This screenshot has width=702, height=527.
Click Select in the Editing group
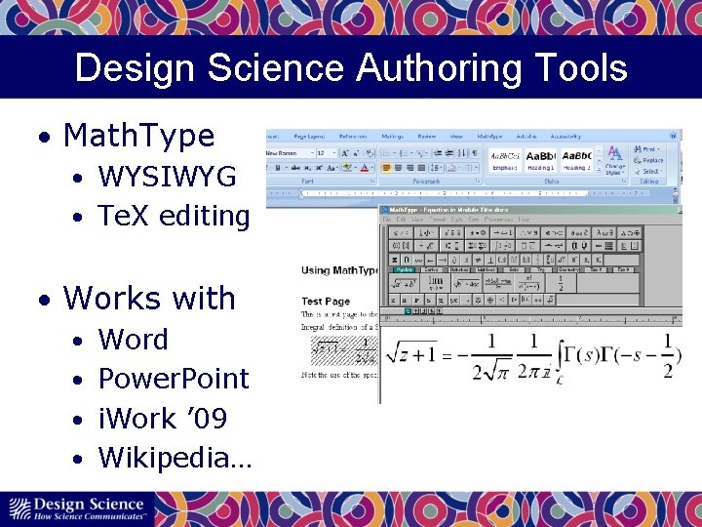tap(648, 172)
